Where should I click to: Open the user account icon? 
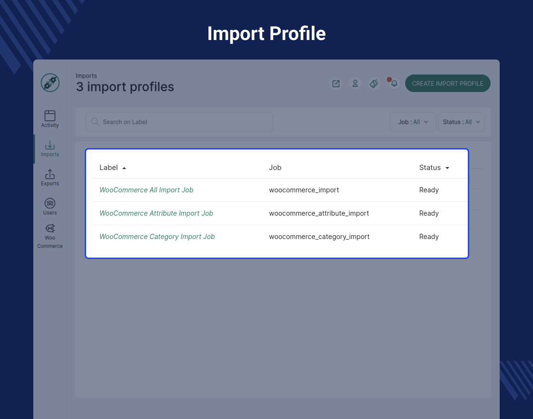(x=355, y=84)
